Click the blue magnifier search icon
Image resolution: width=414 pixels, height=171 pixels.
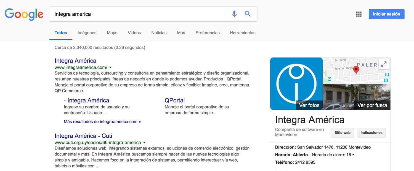coord(248,14)
